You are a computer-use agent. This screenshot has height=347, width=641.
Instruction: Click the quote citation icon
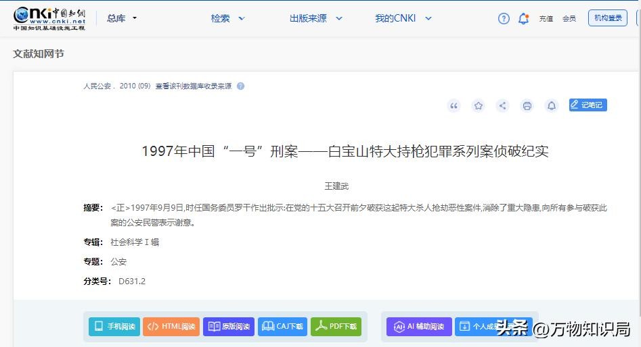pos(454,106)
